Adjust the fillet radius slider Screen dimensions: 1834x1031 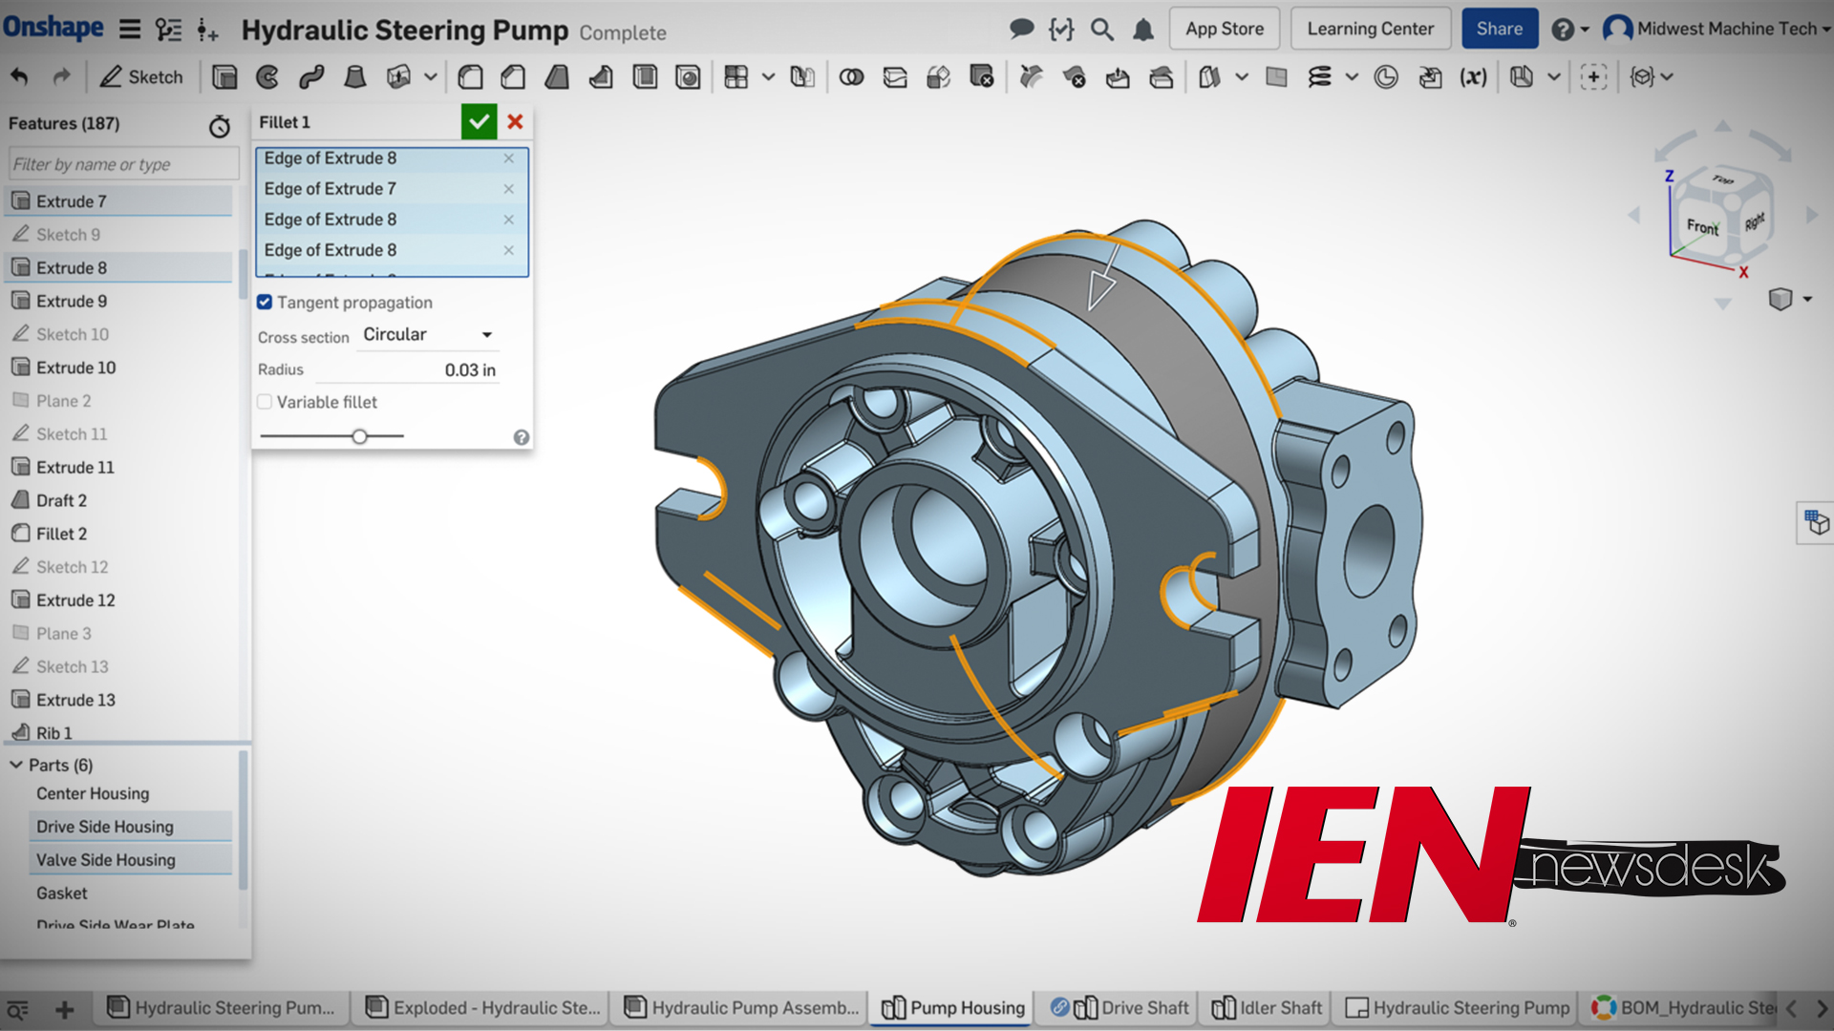[359, 436]
